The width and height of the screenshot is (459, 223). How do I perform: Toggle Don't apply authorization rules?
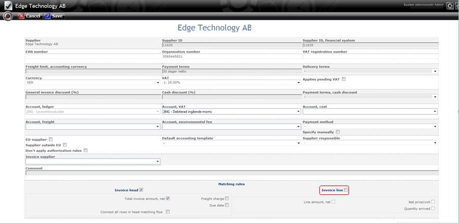pos(85,150)
